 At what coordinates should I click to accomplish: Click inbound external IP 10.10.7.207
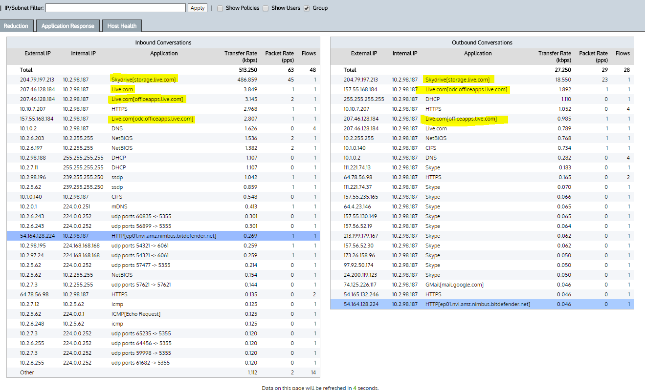pos(33,109)
